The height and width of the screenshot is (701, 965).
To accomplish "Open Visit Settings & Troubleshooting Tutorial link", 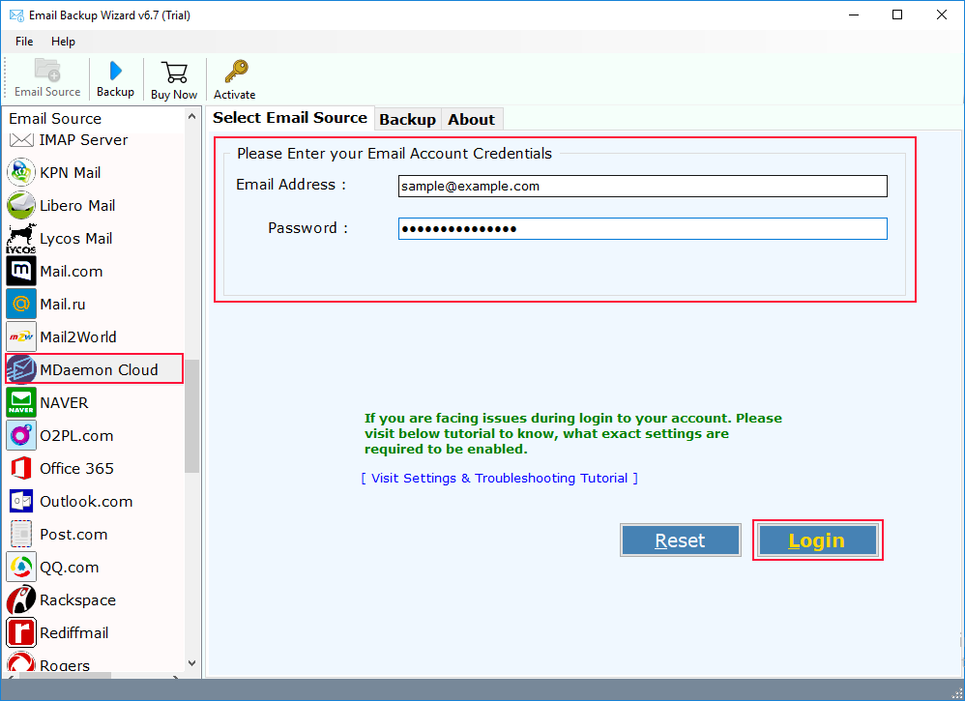I will pos(499,479).
